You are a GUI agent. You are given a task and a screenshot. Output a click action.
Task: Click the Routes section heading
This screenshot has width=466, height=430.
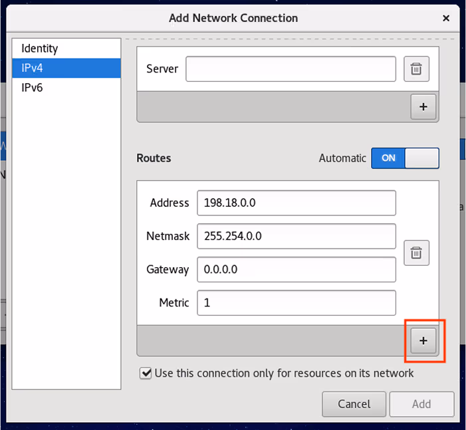tap(154, 158)
